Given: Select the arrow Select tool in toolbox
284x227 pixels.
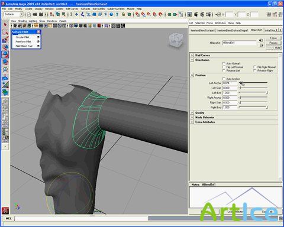Looking at the screenshot, I should click(x=5, y=24).
